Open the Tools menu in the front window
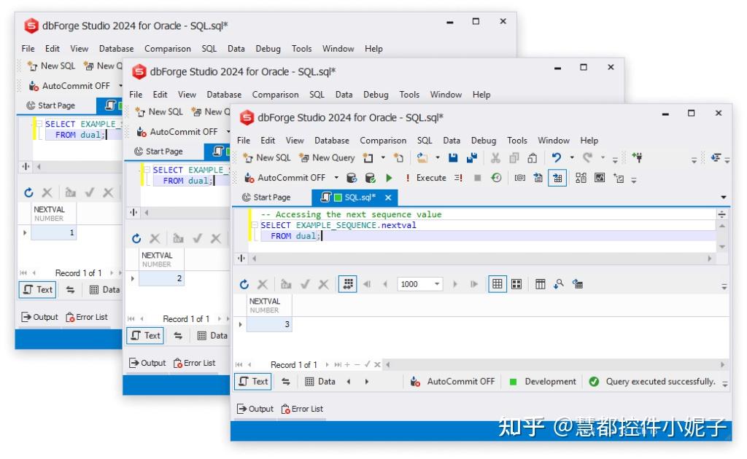This screenshot has height=459, width=747. point(517,141)
